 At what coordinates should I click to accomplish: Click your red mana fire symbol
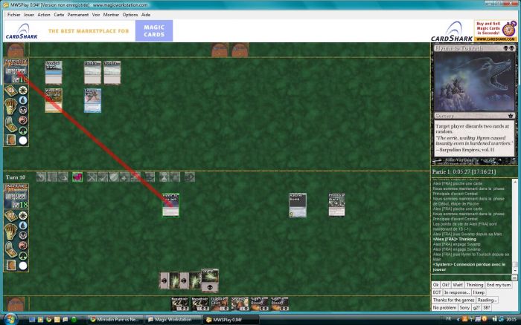tap(23, 246)
